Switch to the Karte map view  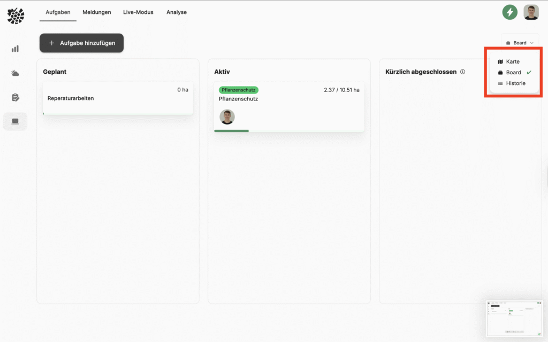(x=512, y=62)
